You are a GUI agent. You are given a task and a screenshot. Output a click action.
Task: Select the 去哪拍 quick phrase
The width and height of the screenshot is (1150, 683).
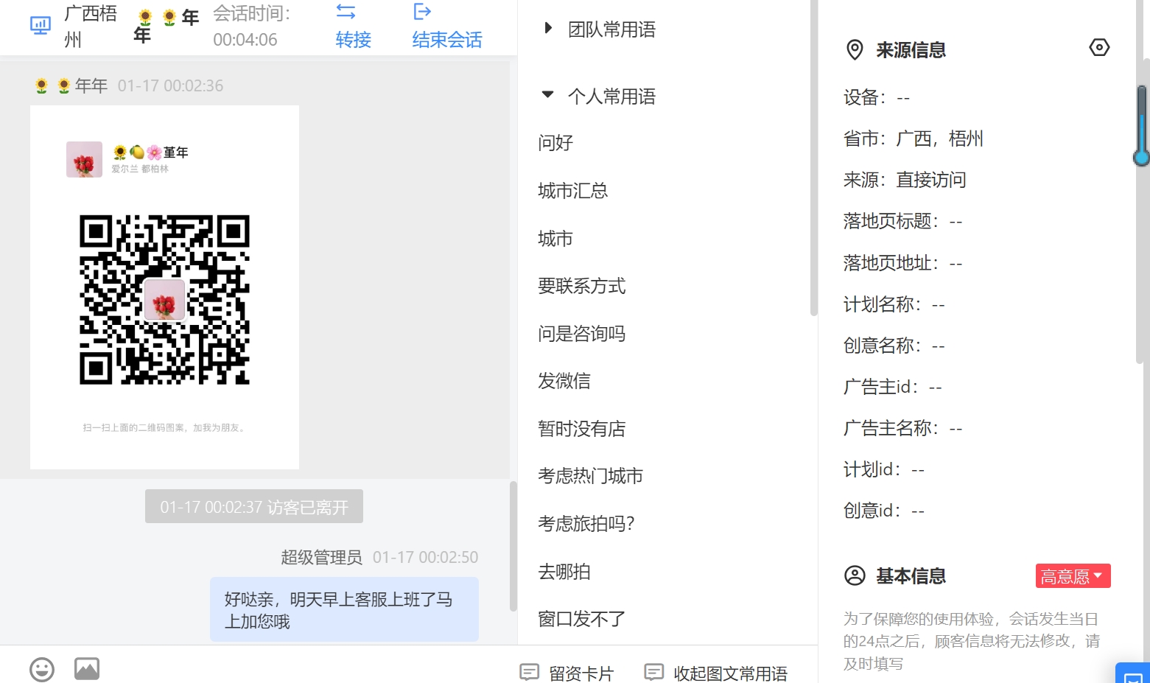[x=564, y=572]
